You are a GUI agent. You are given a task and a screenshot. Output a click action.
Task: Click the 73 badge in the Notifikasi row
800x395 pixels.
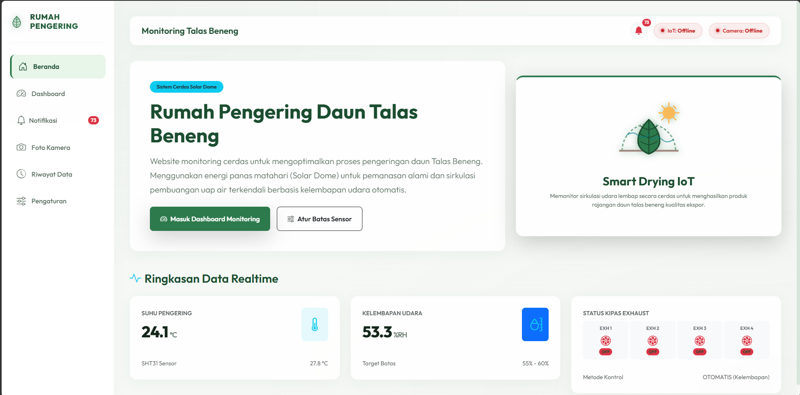(94, 120)
